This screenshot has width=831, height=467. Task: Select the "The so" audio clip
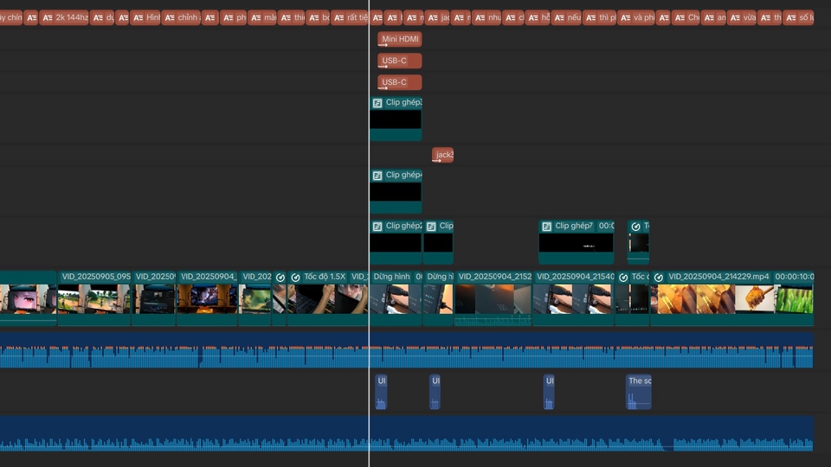(x=639, y=392)
